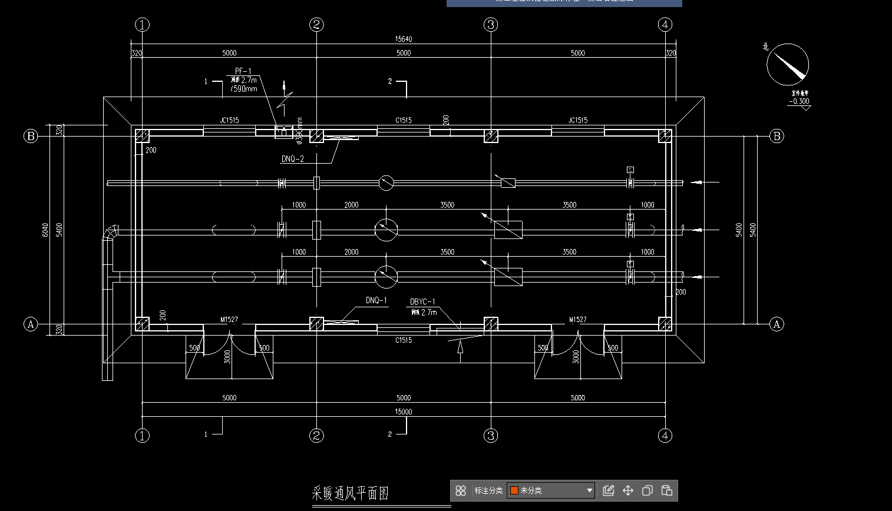Open the four-squares category grid icon

pyautogui.click(x=461, y=490)
